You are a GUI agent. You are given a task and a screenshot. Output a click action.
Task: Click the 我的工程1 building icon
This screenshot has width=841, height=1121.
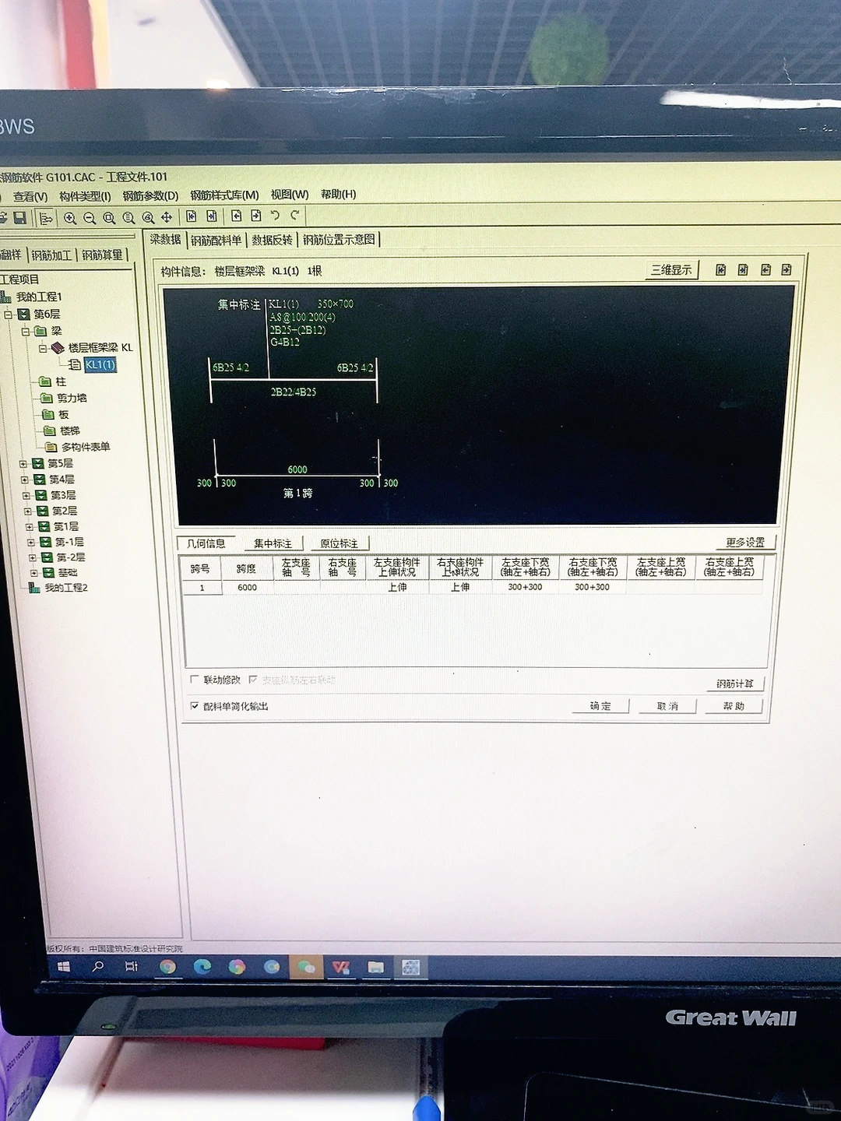[5, 297]
